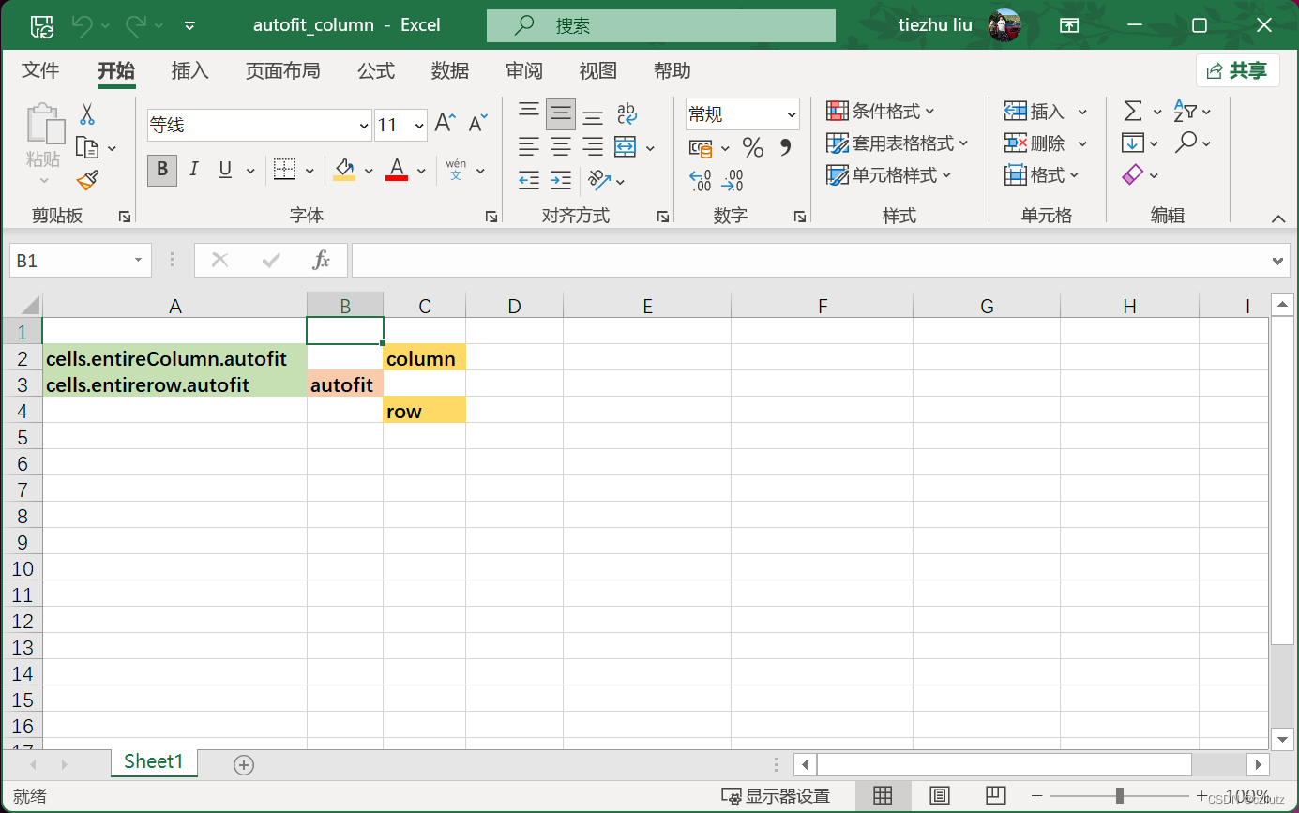Viewport: 1299px width, 813px height.
Task: Click the AutoSum sigma icon
Action: tap(1133, 112)
